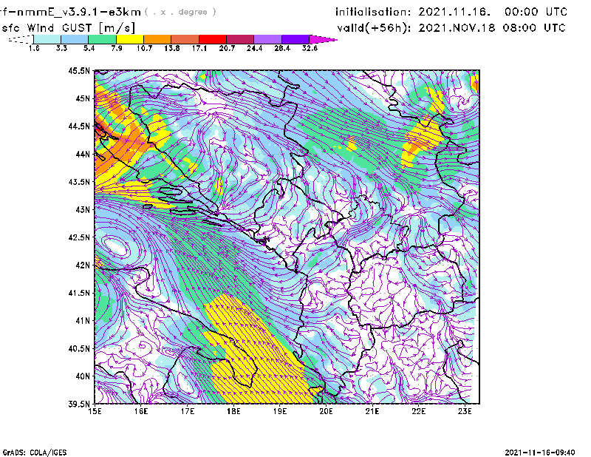Click the crimson 20.7–24.4 legend swatch
591x457 pixels.
point(240,39)
